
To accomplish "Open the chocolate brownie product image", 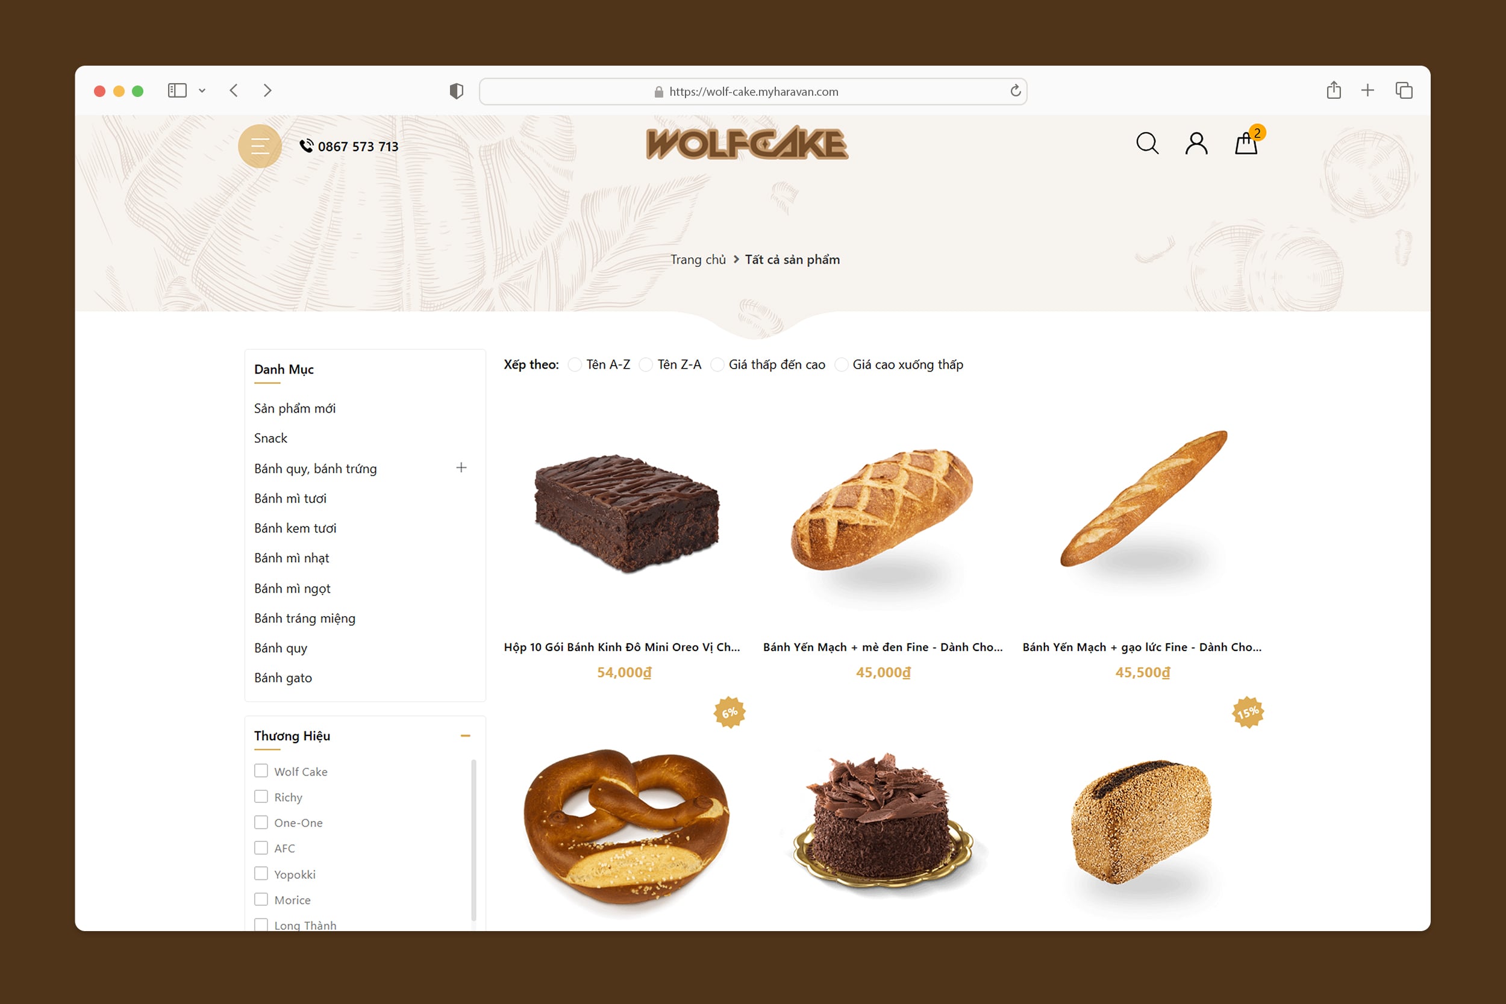I will 627,514.
